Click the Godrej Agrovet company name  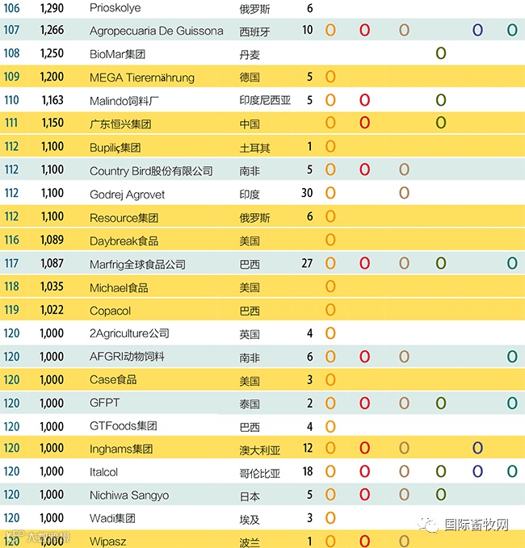127,195
